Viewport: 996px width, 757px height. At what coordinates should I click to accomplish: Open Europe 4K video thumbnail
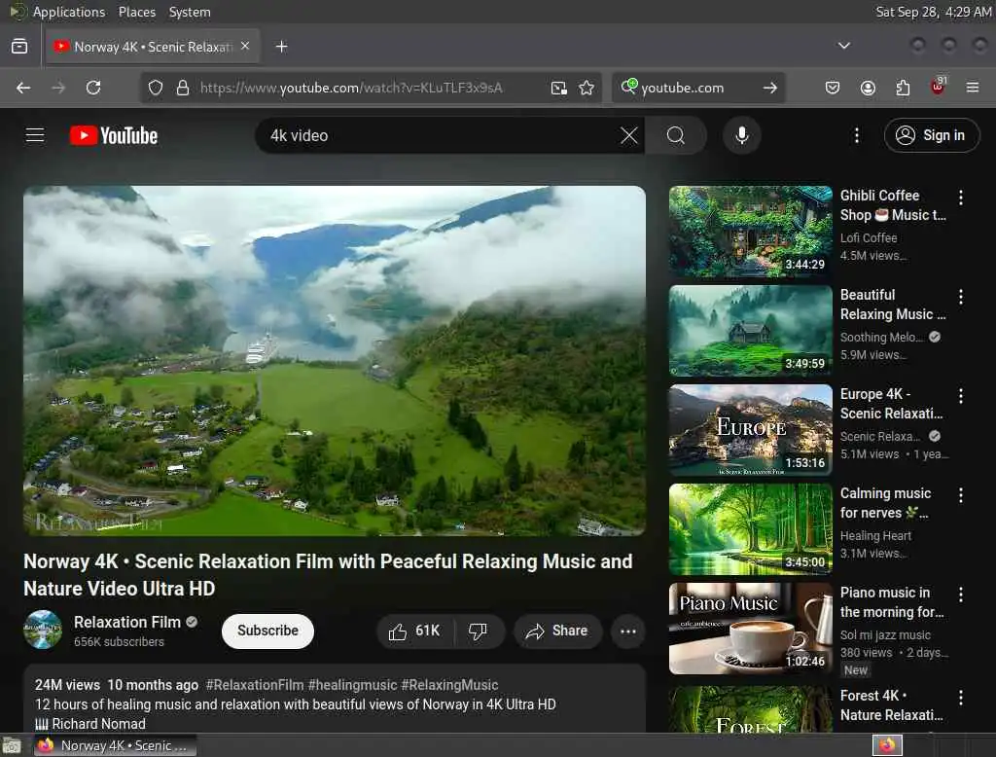[750, 430]
